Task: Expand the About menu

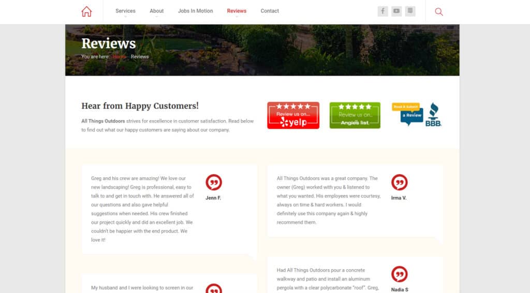Action: [x=156, y=11]
